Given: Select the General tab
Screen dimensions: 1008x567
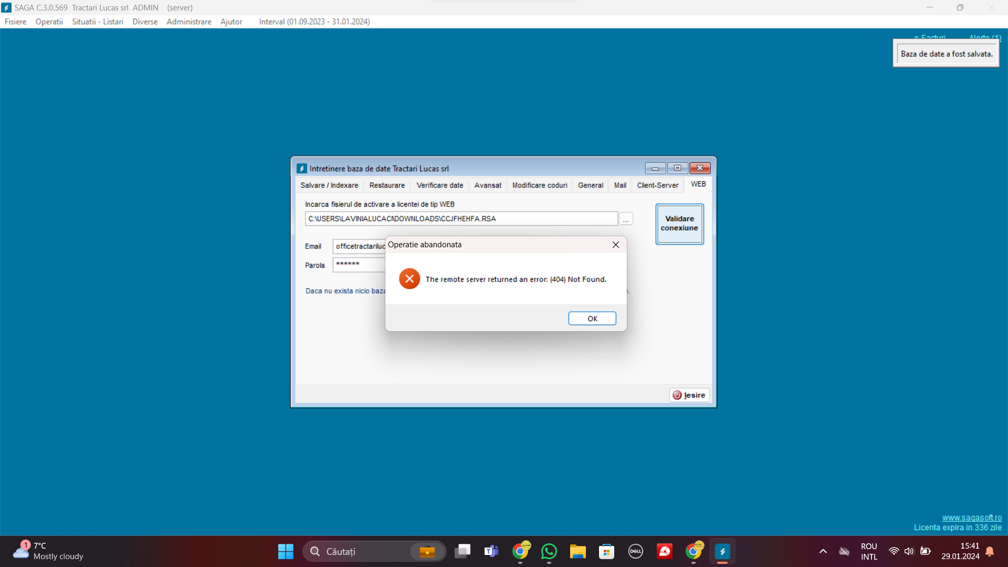Looking at the screenshot, I should (x=591, y=185).
